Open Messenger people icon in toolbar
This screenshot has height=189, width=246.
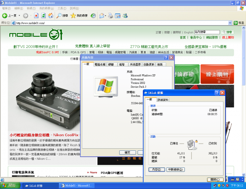125,15
